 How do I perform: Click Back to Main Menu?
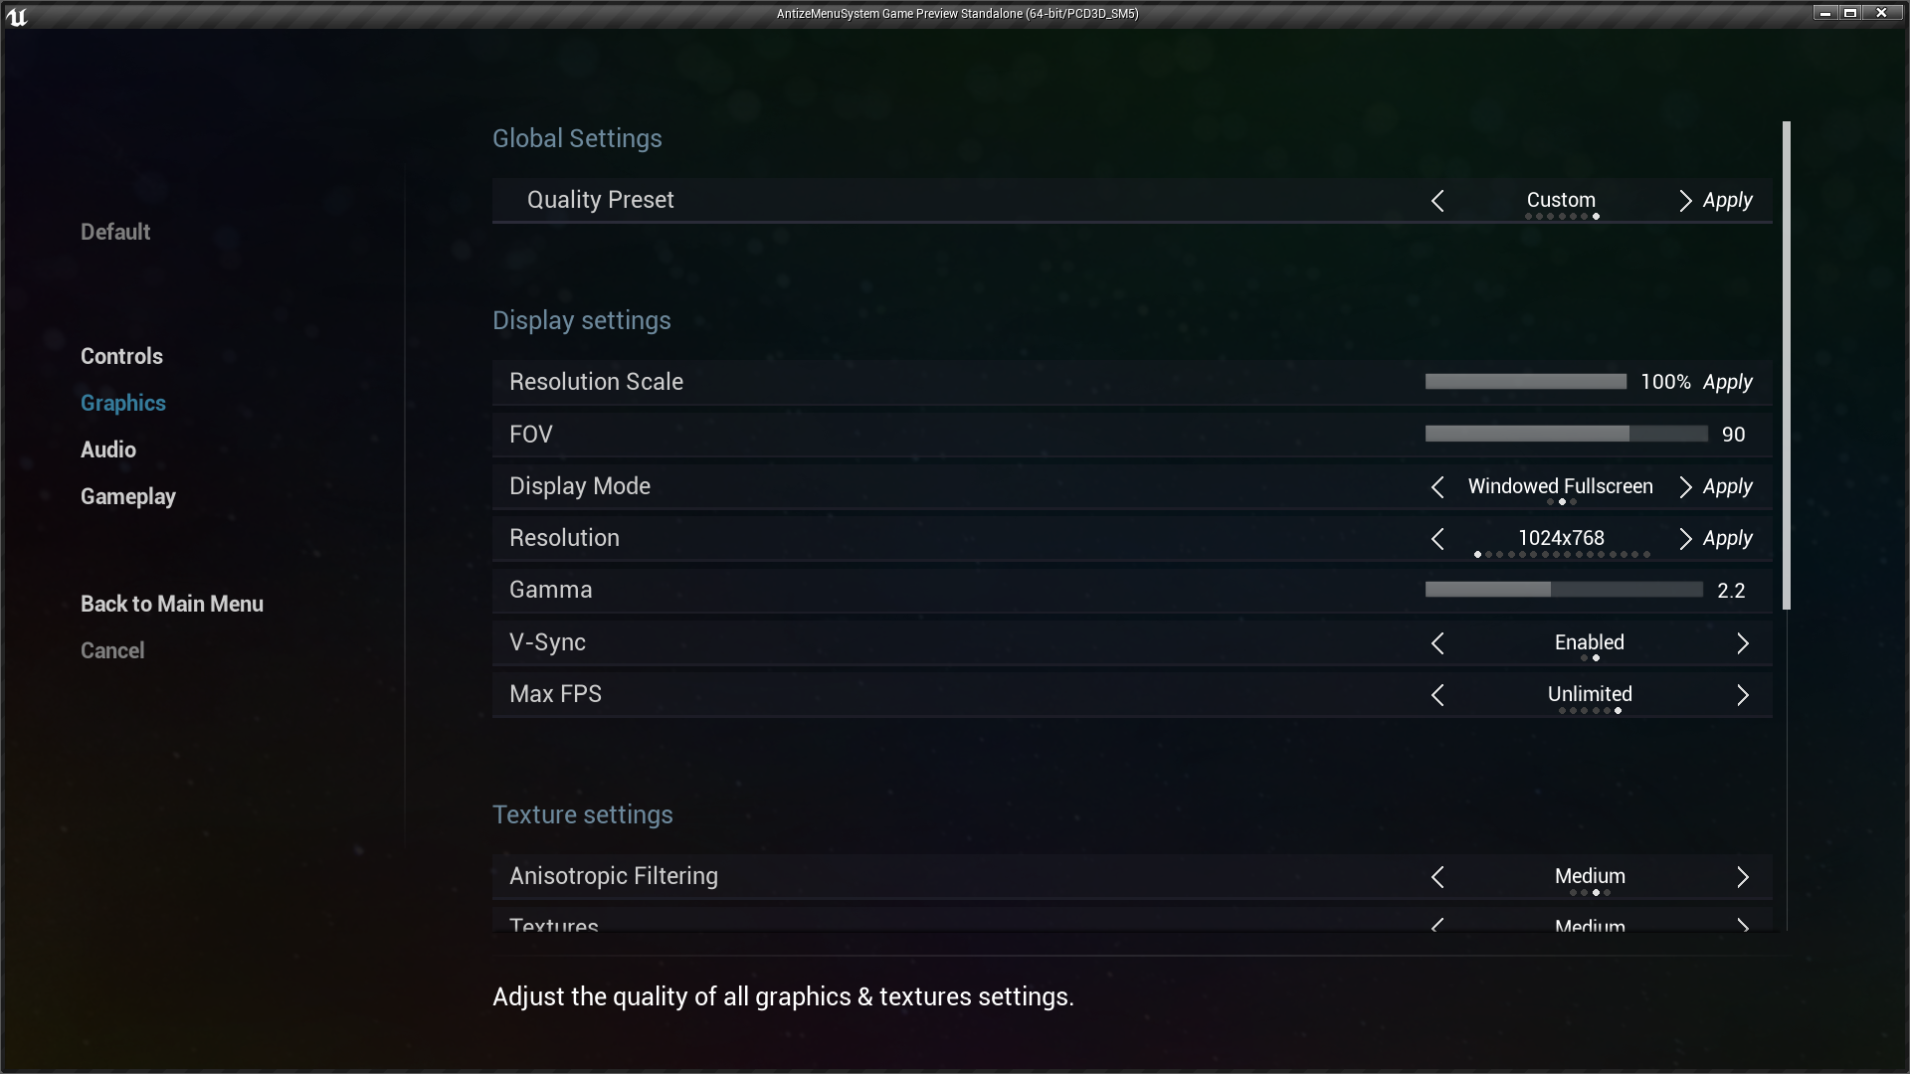click(172, 604)
